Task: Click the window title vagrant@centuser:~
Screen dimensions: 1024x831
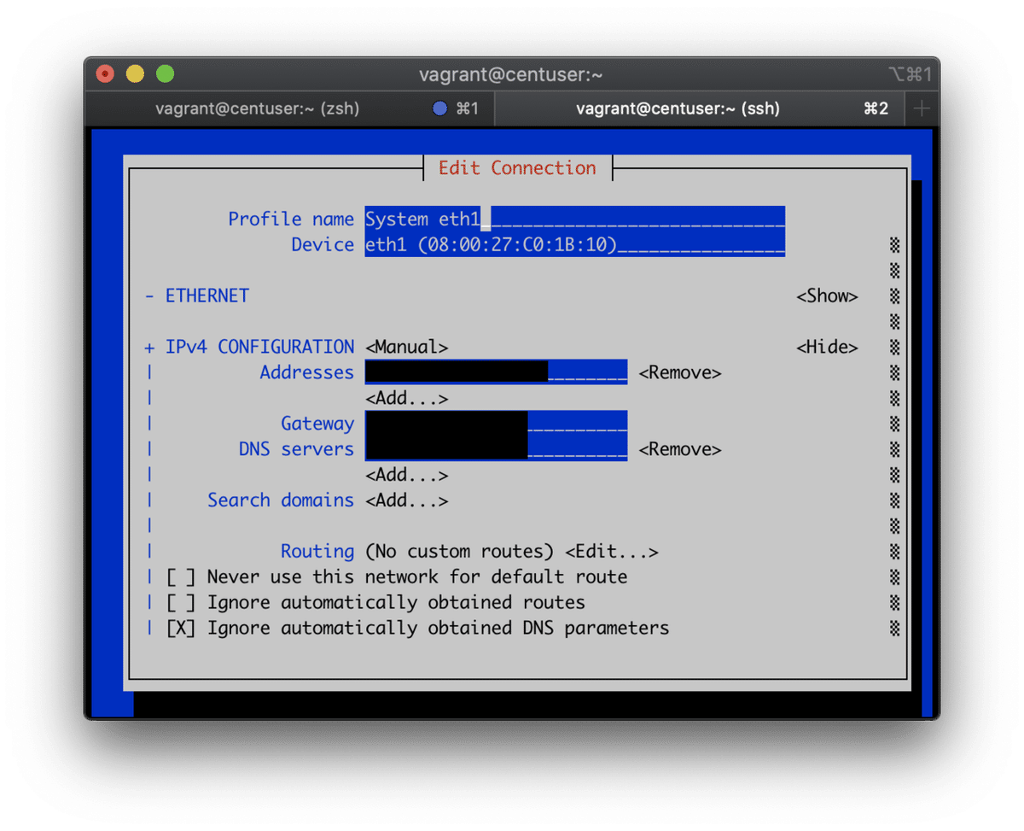Action: (x=511, y=75)
